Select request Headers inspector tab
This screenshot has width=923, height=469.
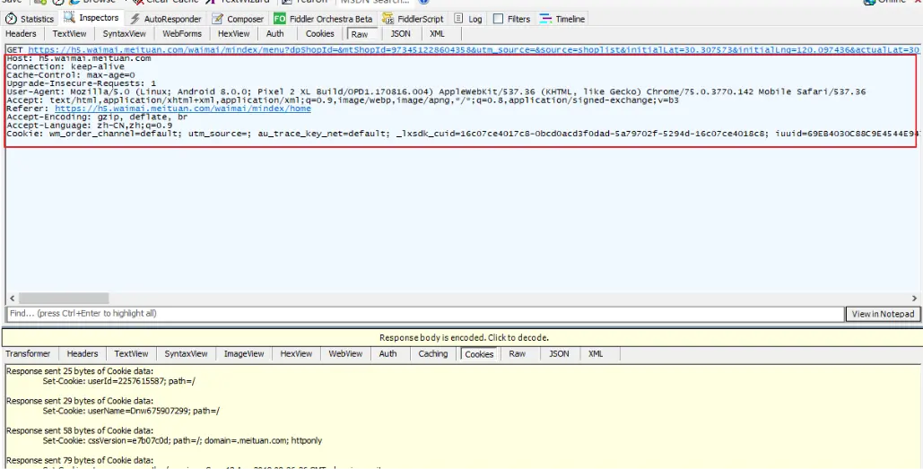(21, 33)
